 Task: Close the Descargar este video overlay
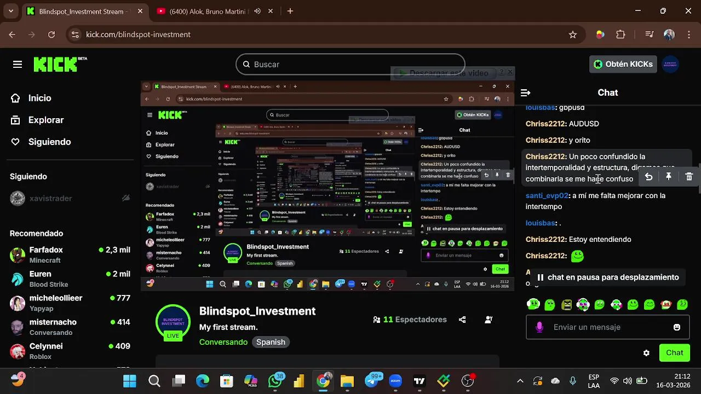pos(510,72)
